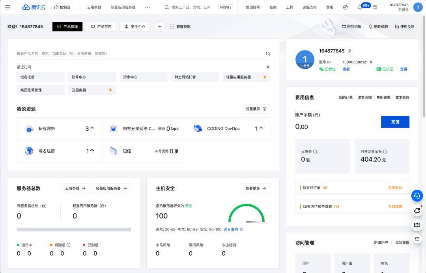This screenshot has height=273, width=426.
Task: Open the notification bell with 99+ badge
Action: pyautogui.click(x=361, y=7)
